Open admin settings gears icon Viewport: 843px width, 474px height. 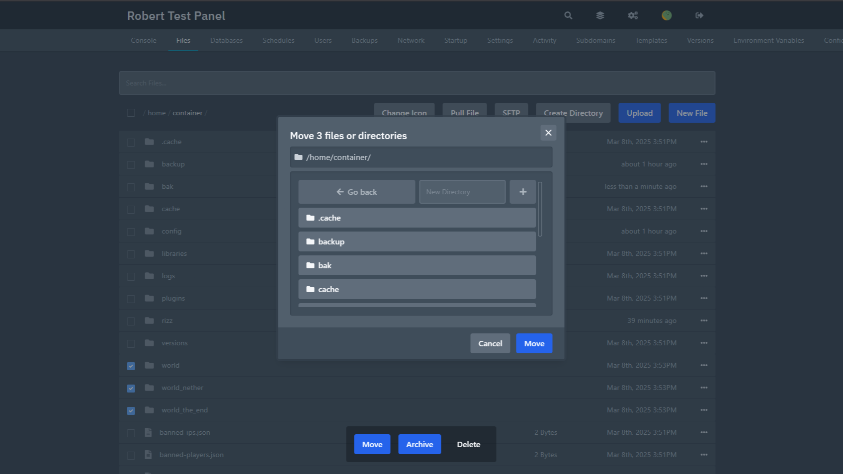(x=633, y=15)
